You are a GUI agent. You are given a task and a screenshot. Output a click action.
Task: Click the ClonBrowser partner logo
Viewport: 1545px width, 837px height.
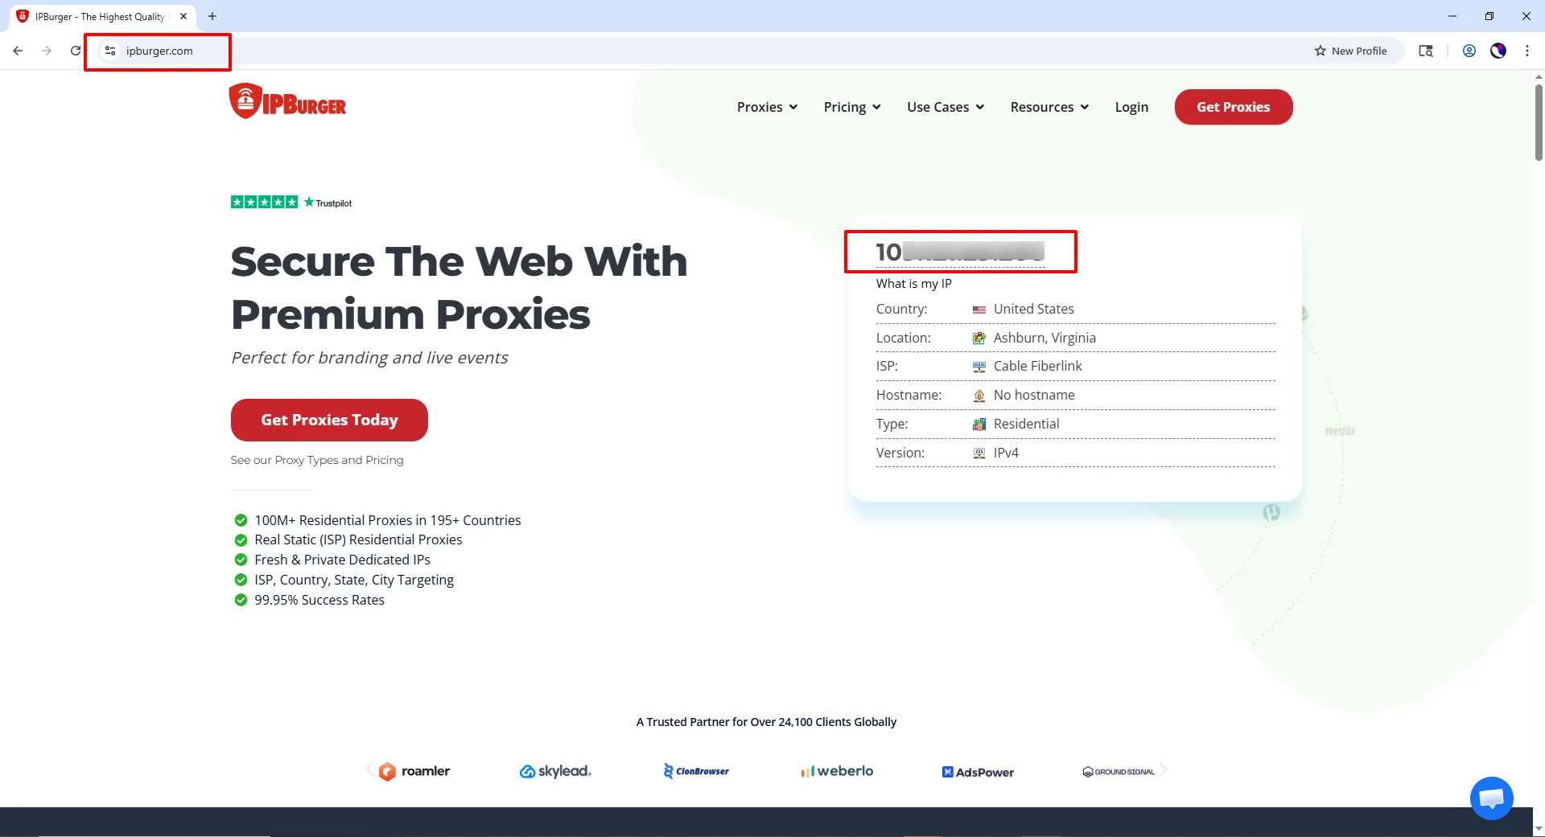[696, 771]
